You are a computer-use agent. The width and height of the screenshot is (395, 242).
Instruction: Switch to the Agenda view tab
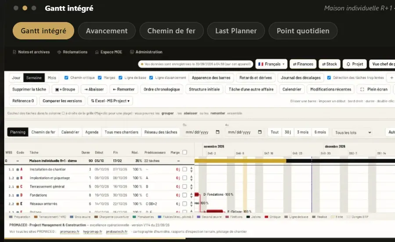tap(92, 132)
